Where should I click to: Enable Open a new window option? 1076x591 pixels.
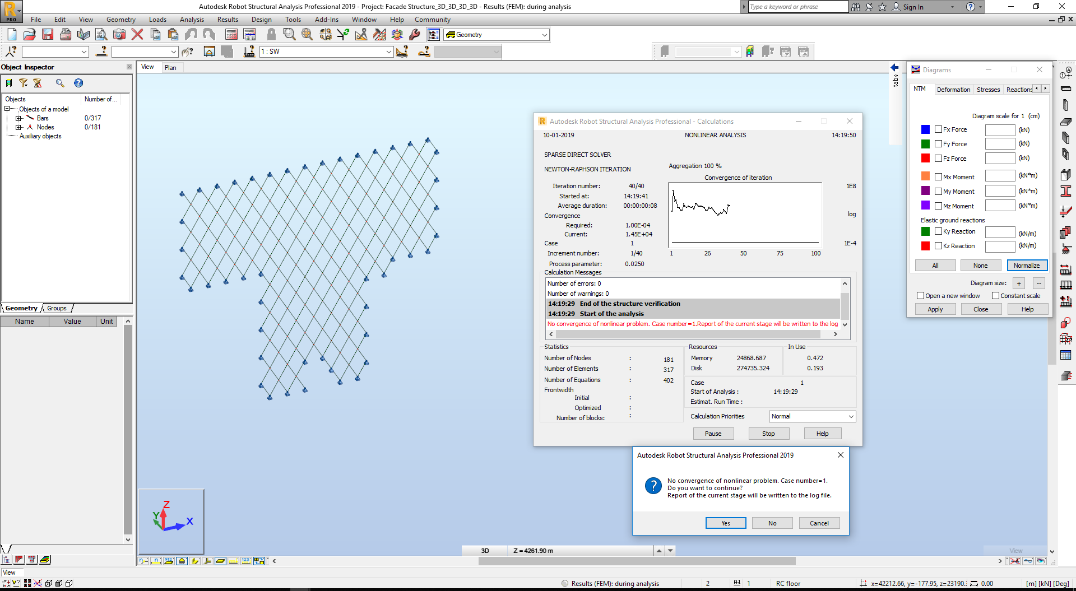[920, 295]
